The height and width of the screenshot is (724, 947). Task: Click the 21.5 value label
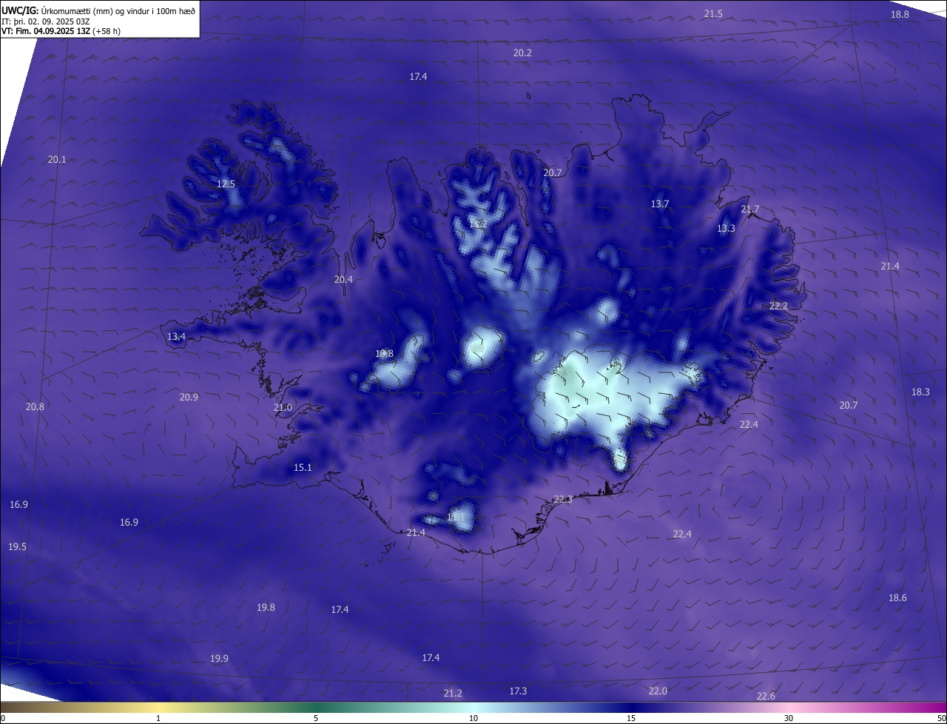click(713, 14)
